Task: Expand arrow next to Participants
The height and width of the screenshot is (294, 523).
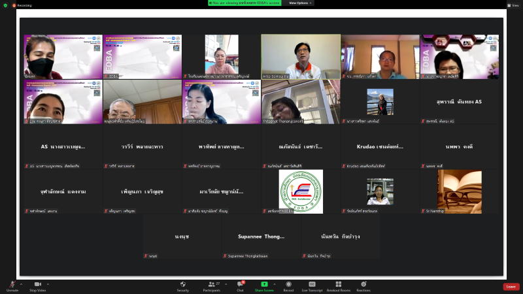Action: point(226,284)
